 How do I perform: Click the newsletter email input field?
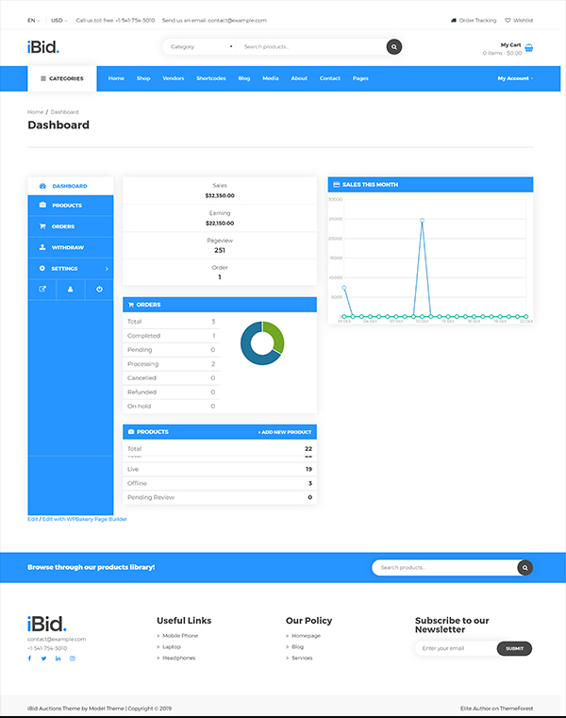(456, 648)
